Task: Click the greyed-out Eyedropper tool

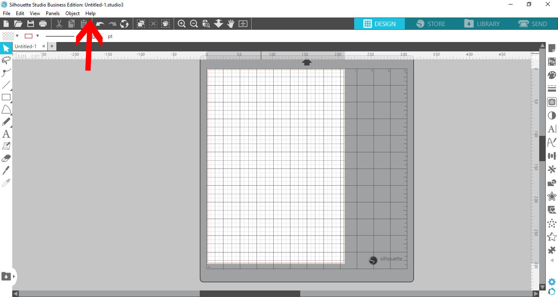Action: [x=6, y=182]
